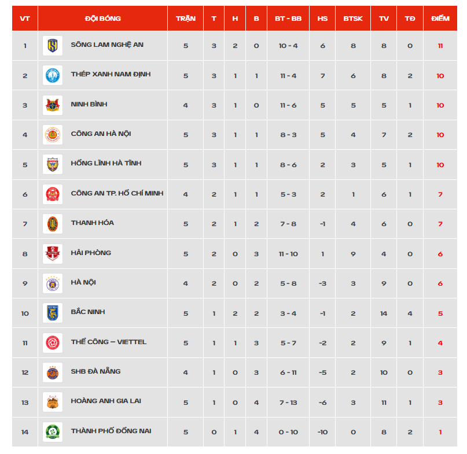The image size is (467, 454).
Task: Open the Ninh Bình team crest
Action: [x=53, y=105]
